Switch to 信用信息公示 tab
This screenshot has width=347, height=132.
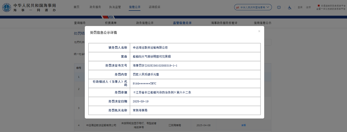pos(262,23)
